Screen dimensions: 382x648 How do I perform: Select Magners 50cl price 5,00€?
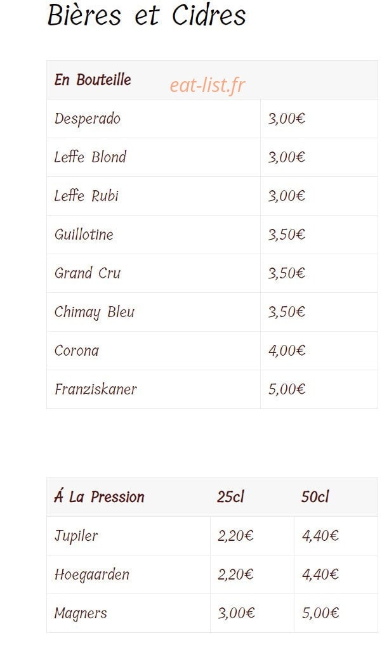click(x=320, y=613)
